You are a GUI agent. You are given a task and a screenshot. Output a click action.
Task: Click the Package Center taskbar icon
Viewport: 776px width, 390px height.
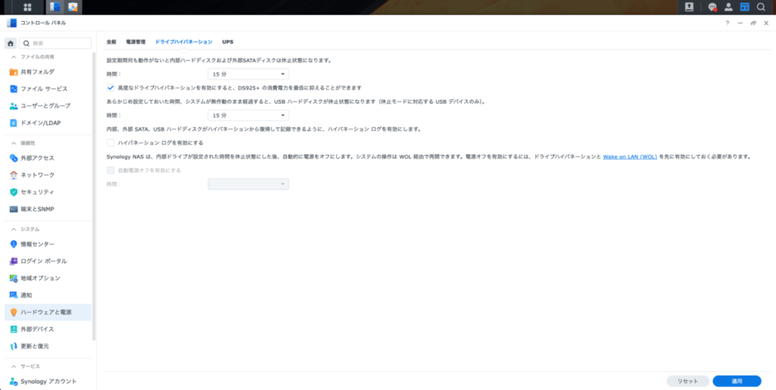click(74, 7)
